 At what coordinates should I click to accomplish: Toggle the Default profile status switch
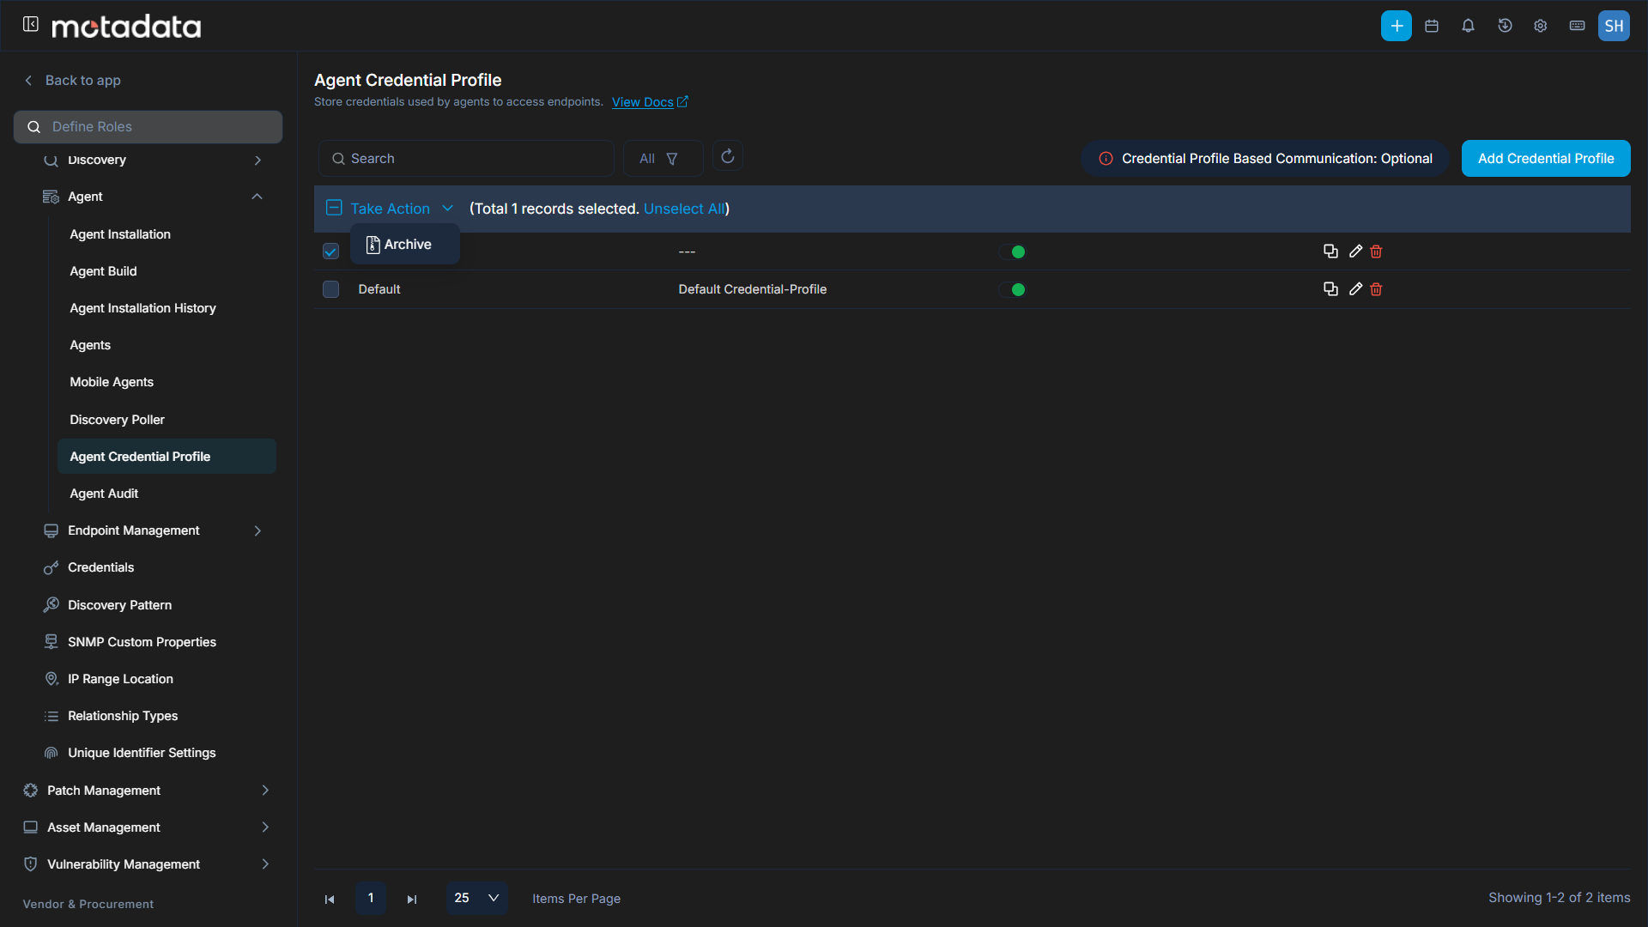point(1012,289)
